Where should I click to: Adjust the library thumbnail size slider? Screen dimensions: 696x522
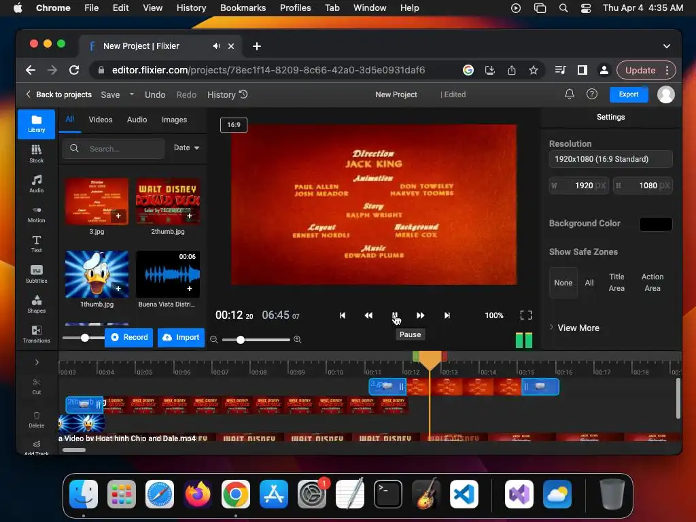point(84,338)
